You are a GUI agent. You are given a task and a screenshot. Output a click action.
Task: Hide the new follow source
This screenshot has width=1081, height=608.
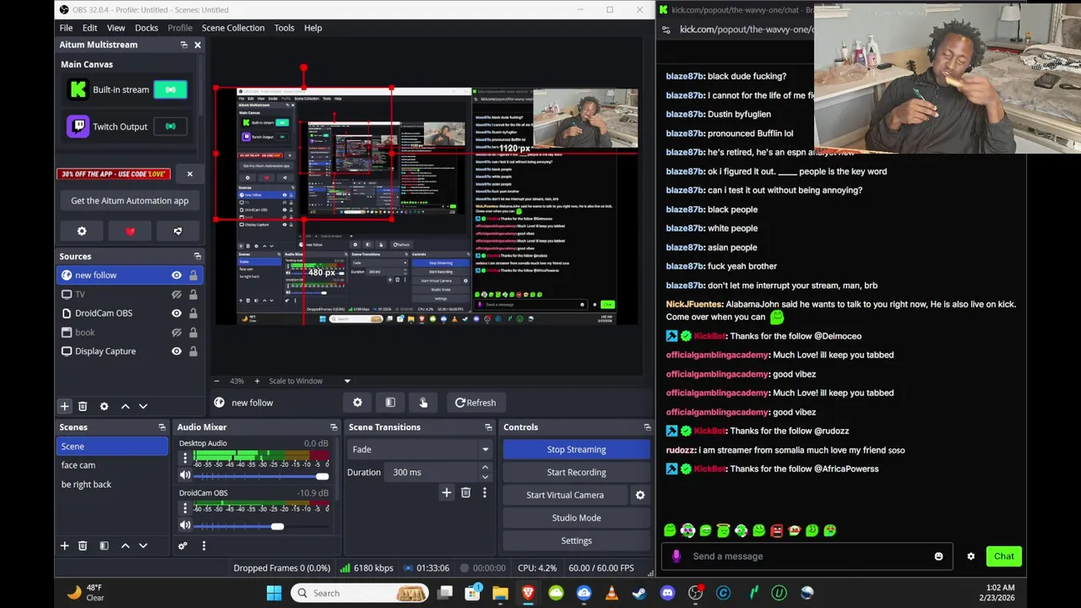click(x=177, y=275)
